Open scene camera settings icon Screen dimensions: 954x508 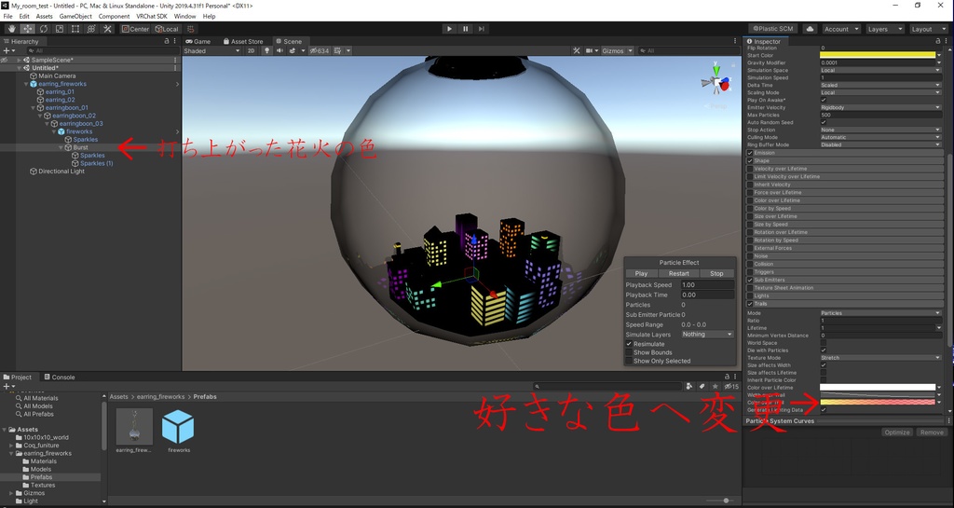click(589, 50)
